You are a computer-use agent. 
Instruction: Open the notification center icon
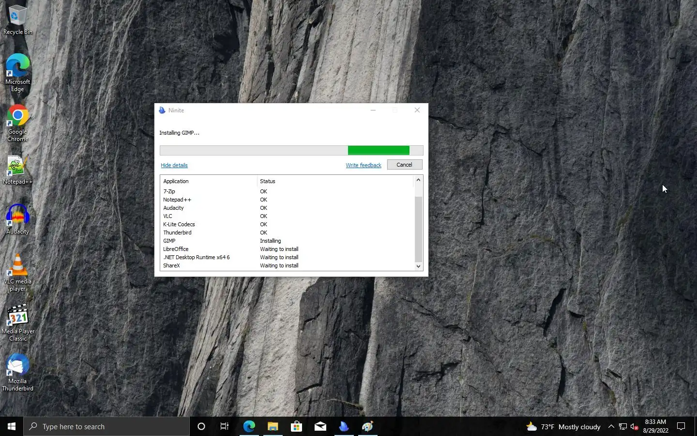pos(681,426)
